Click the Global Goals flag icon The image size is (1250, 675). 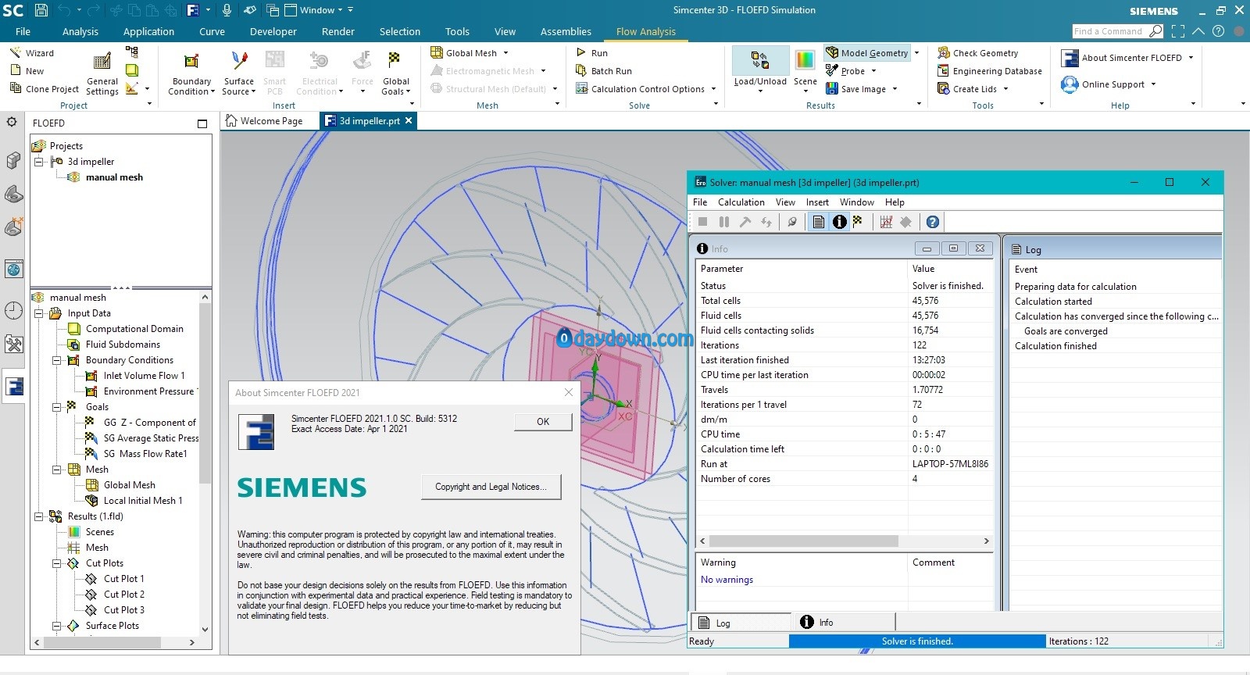click(395, 60)
